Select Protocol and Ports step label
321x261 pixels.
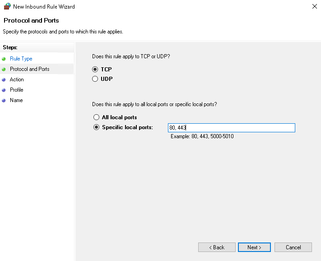(x=30, y=69)
